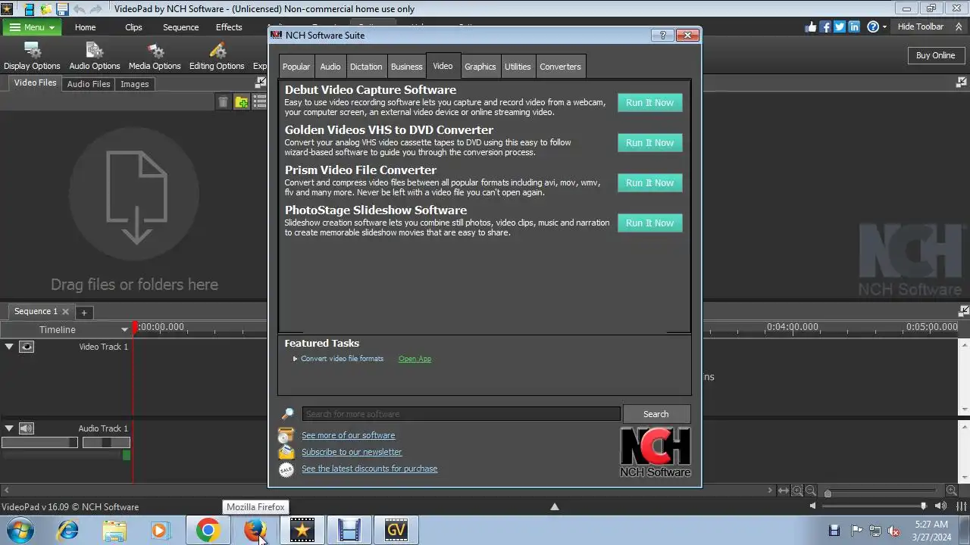Switch to the Audio tab in NCH Software Suite
The height and width of the screenshot is (545, 970).
[330, 67]
